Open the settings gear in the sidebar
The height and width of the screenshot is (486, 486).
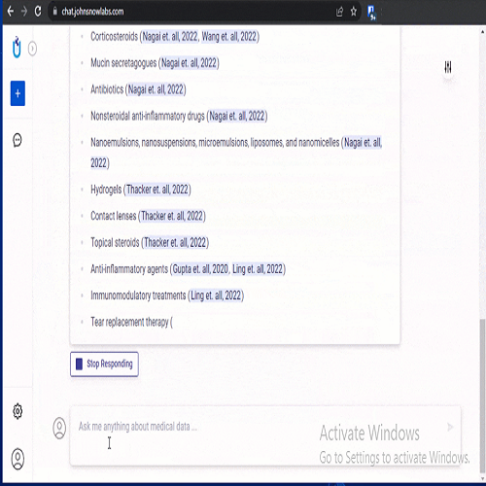click(x=17, y=411)
